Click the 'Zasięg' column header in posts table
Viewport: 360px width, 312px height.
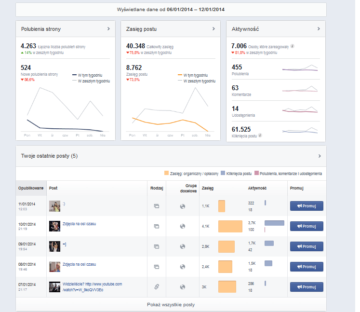(x=208, y=188)
